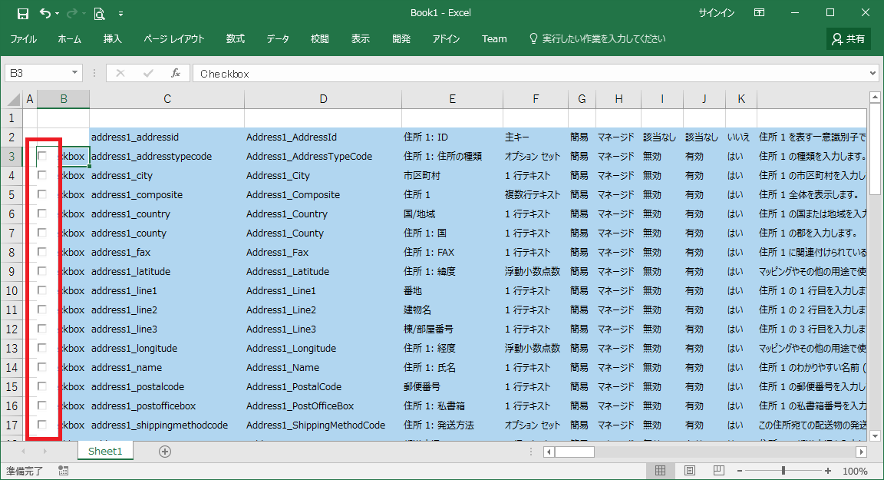
Task: Open the 数式 ribbon tab
Action: point(235,39)
